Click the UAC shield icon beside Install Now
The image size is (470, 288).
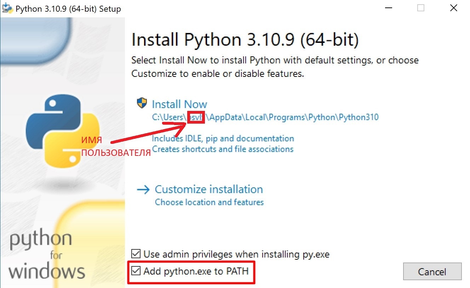142,103
